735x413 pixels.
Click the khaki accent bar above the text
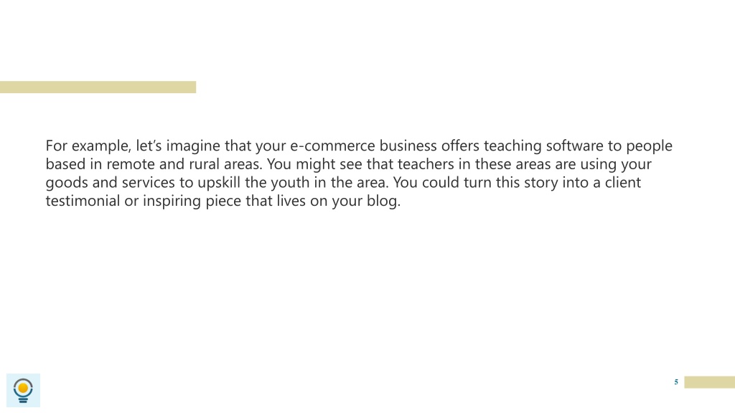click(x=98, y=87)
